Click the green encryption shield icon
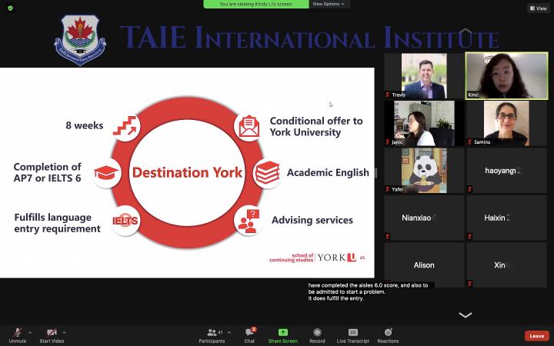This screenshot has height=346, width=554. (10, 8)
